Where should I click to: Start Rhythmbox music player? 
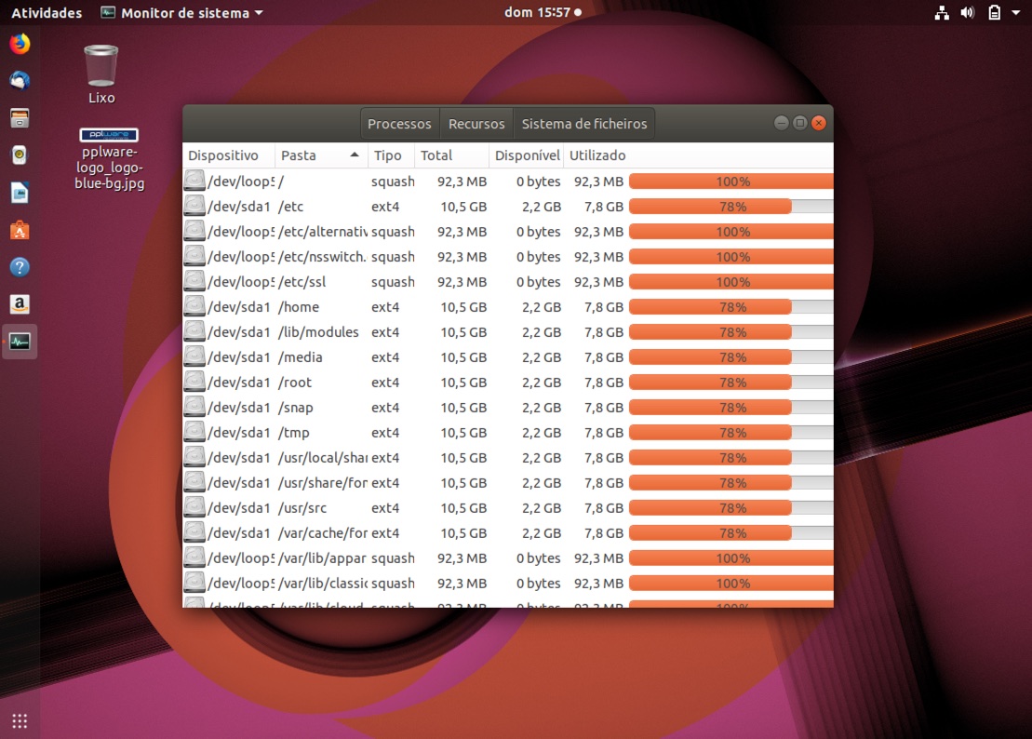pos(20,155)
